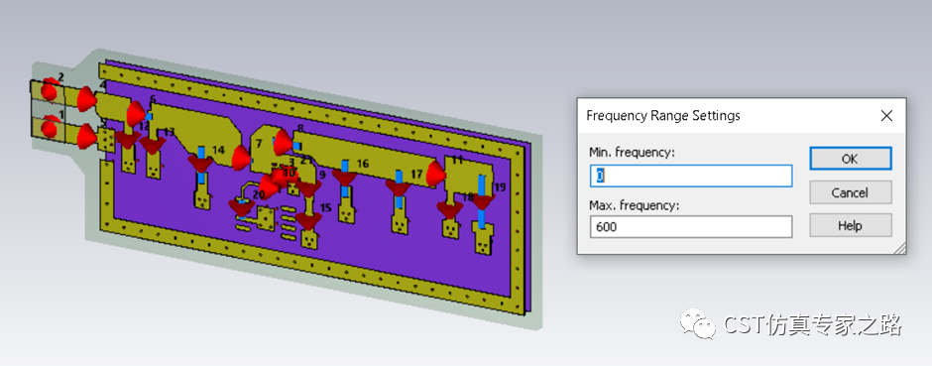
Task: Select the red port cone labeled 8
Action: [283, 143]
